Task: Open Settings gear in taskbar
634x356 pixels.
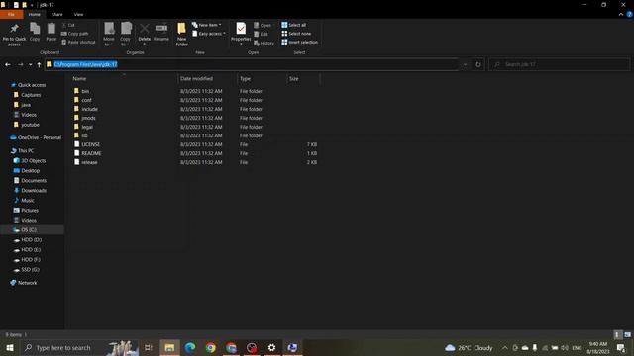Action: [271, 347]
